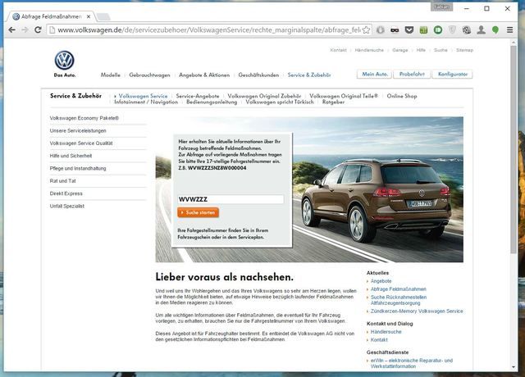Select Volkswagen Original Teile submenu
Image resolution: width=525 pixels, height=377 pixels.
[344, 96]
